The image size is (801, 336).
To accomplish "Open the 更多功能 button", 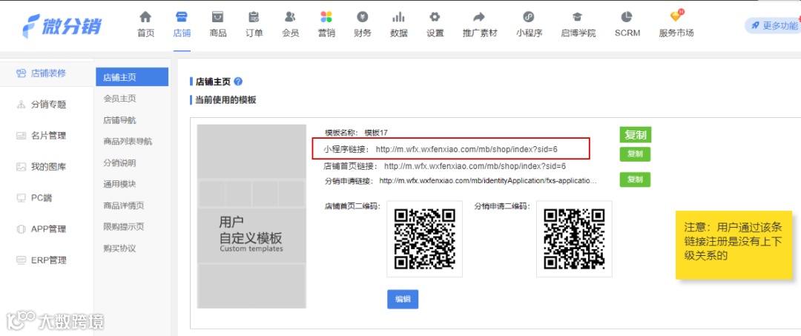I will pyautogui.click(x=772, y=25).
